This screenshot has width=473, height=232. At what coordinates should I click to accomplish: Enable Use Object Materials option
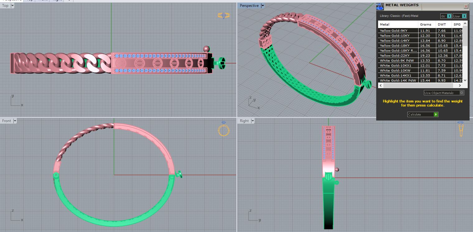[x=444, y=93]
